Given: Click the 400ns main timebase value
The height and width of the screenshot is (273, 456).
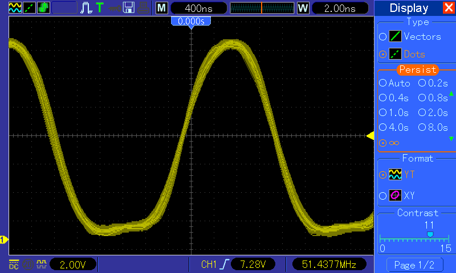Looking at the screenshot, I should pos(198,8).
